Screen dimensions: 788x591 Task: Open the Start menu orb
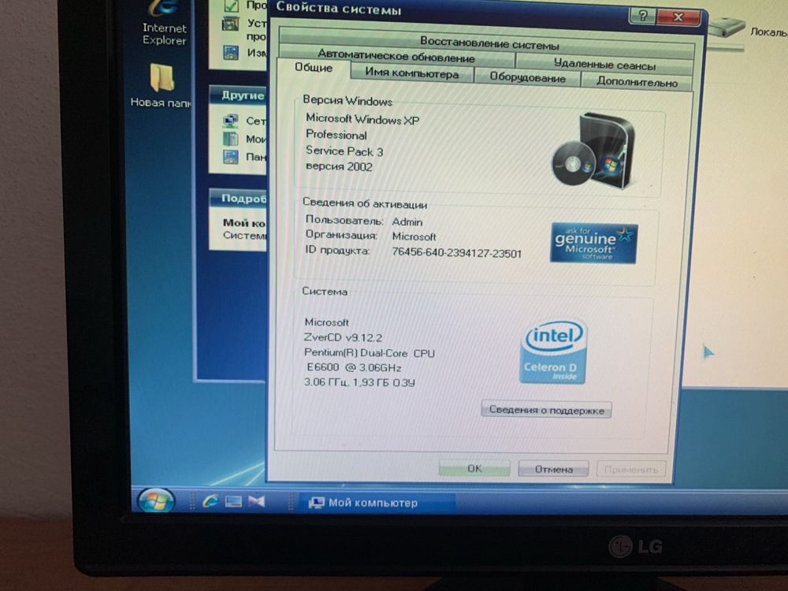[x=156, y=500]
